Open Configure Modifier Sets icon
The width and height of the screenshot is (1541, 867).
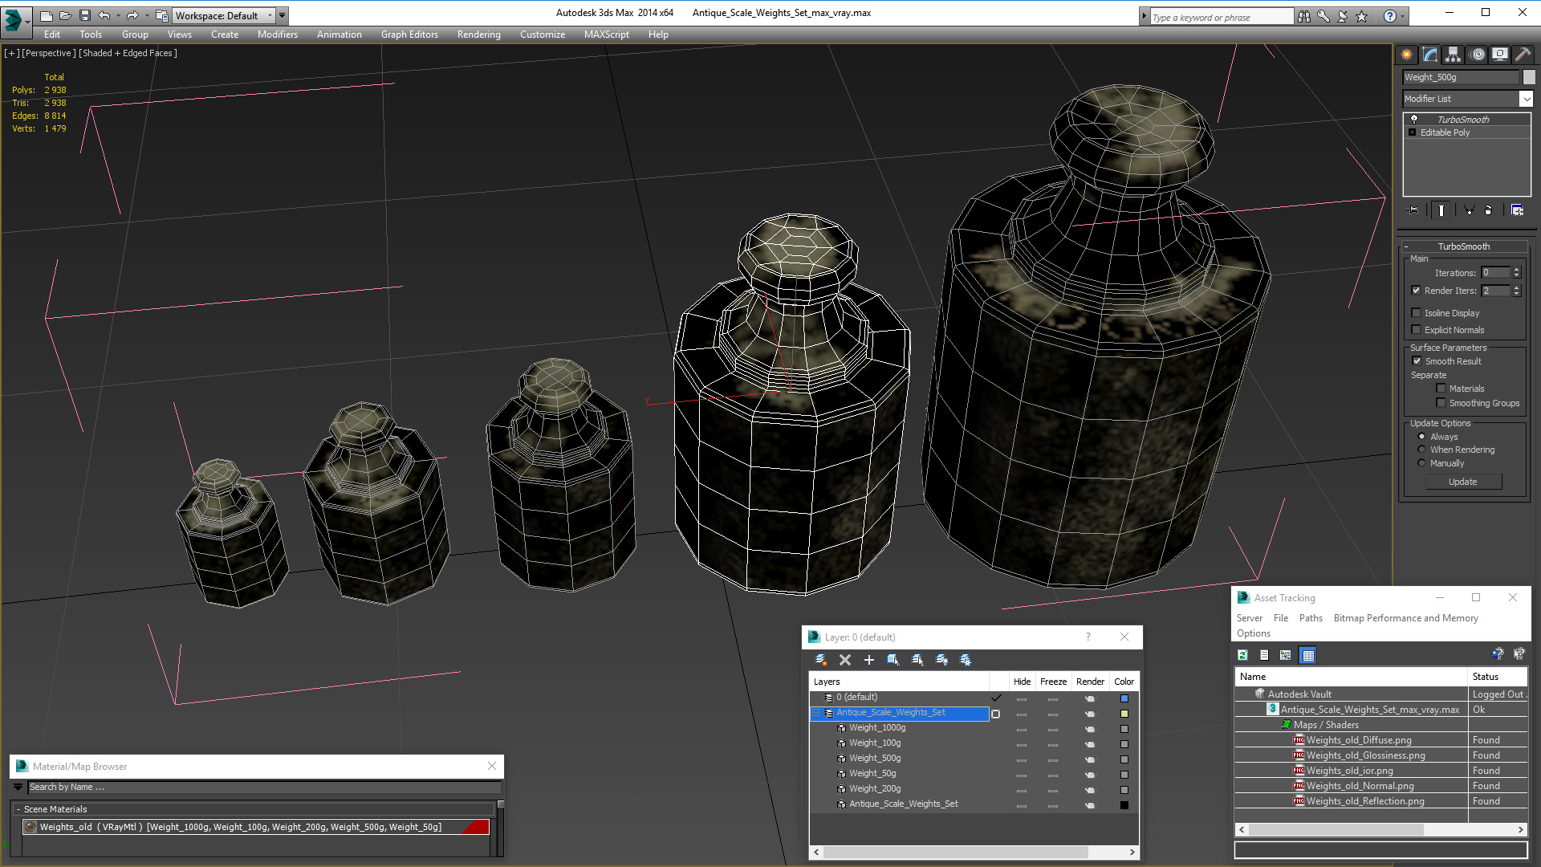[1517, 210]
